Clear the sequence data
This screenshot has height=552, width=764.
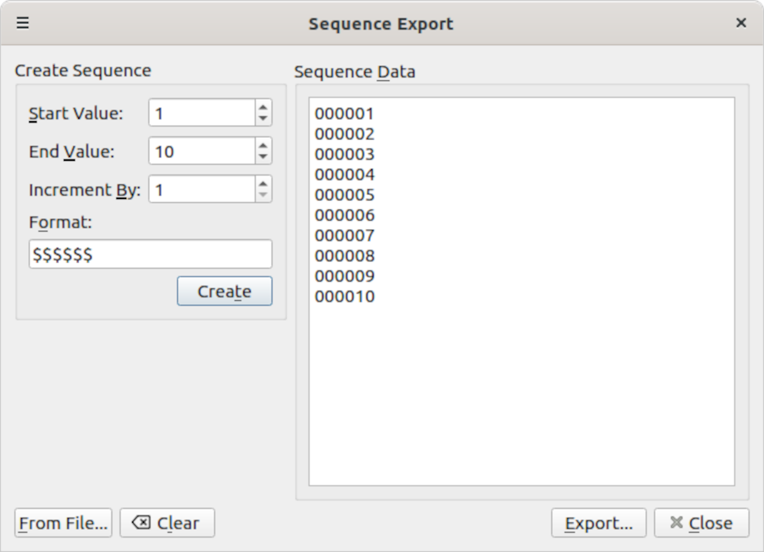(x=167, y=523)
